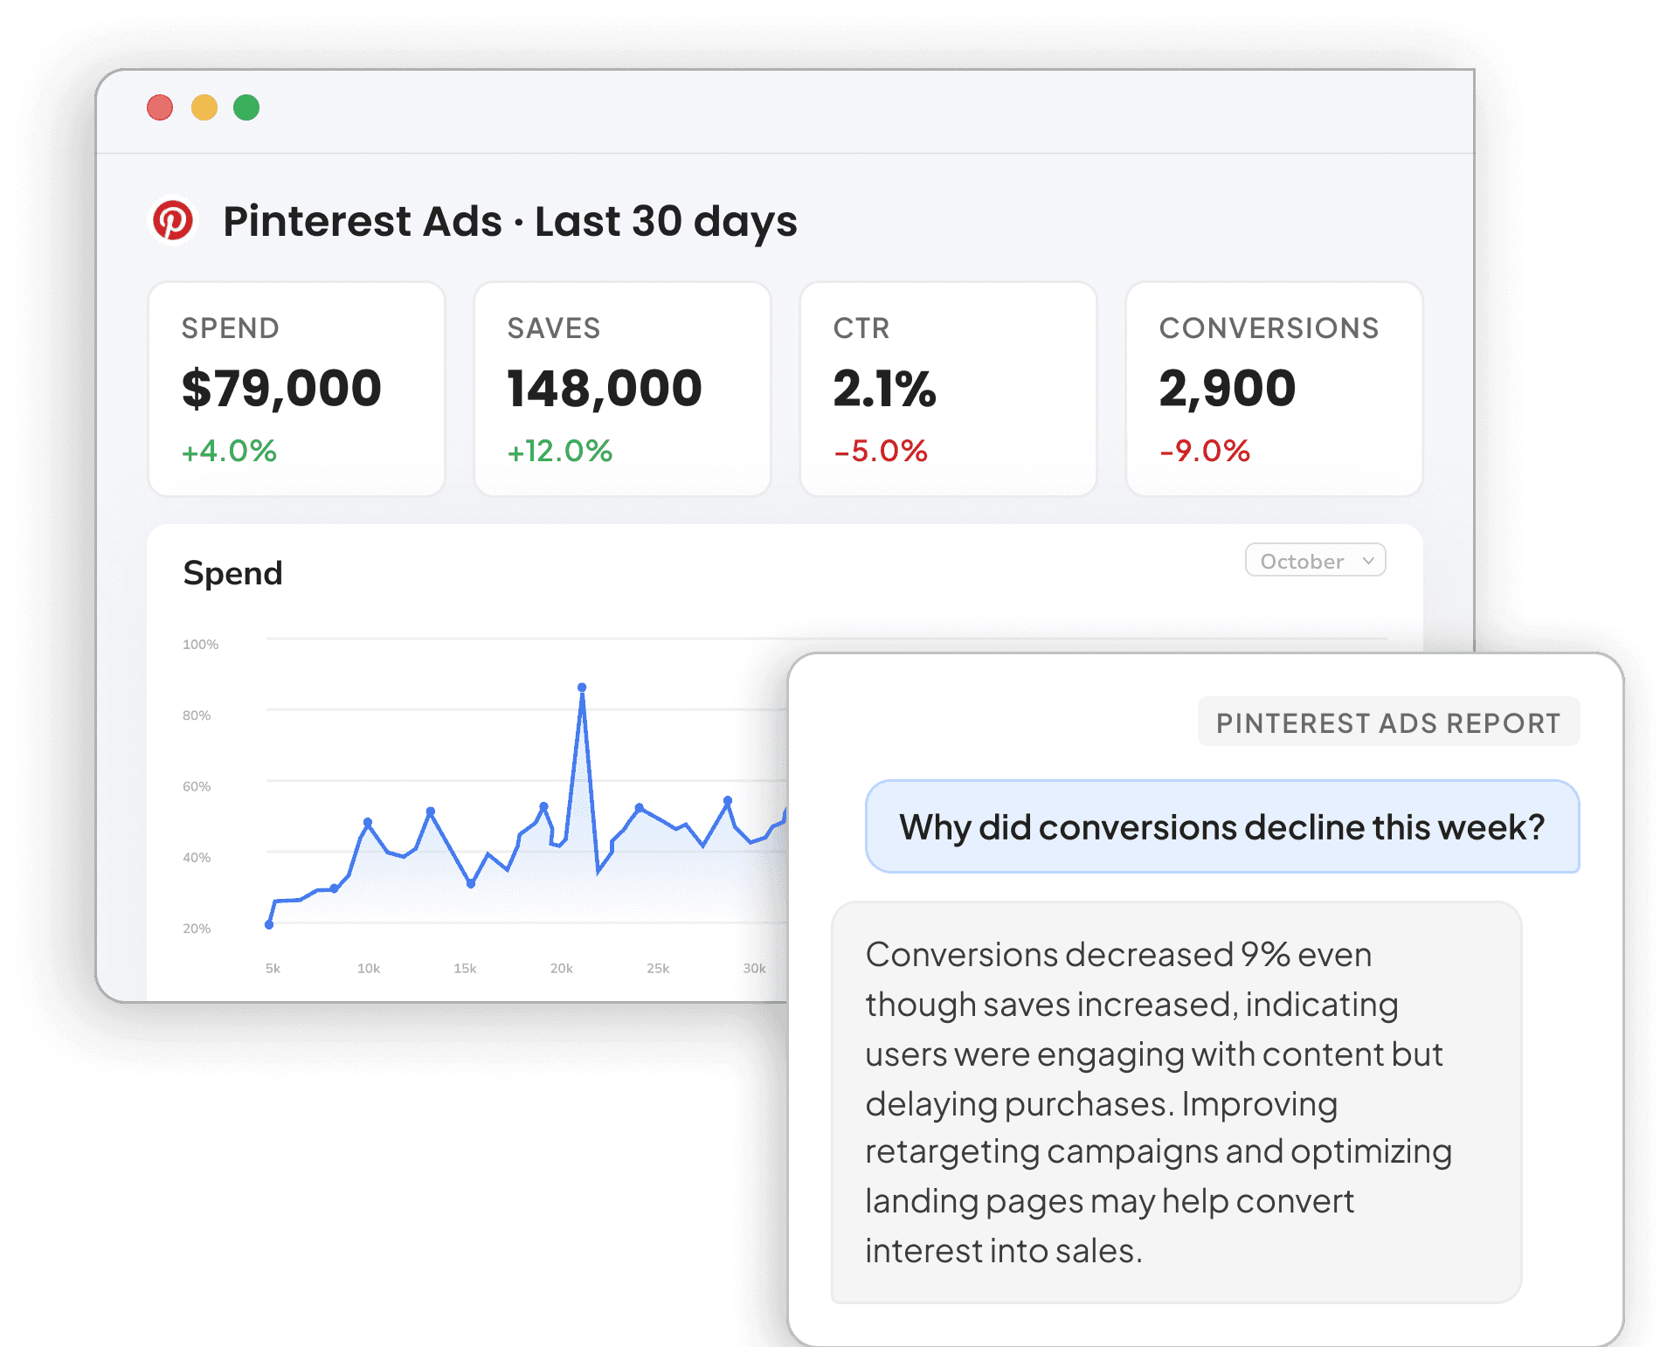Click the Spend chart title
The height and width of the screenshot is (1347, 1667).
232,573
